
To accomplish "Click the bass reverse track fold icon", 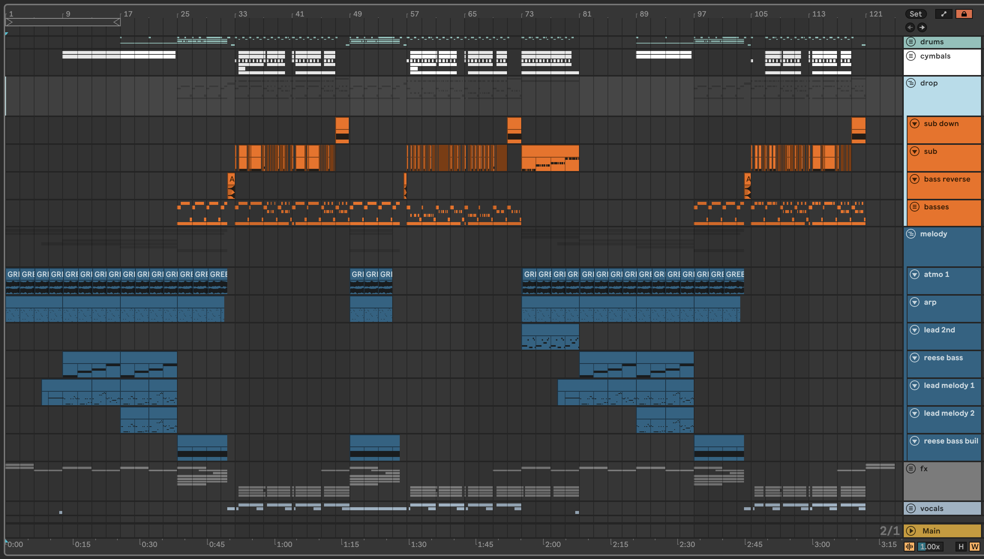I will tap(915, 179).
